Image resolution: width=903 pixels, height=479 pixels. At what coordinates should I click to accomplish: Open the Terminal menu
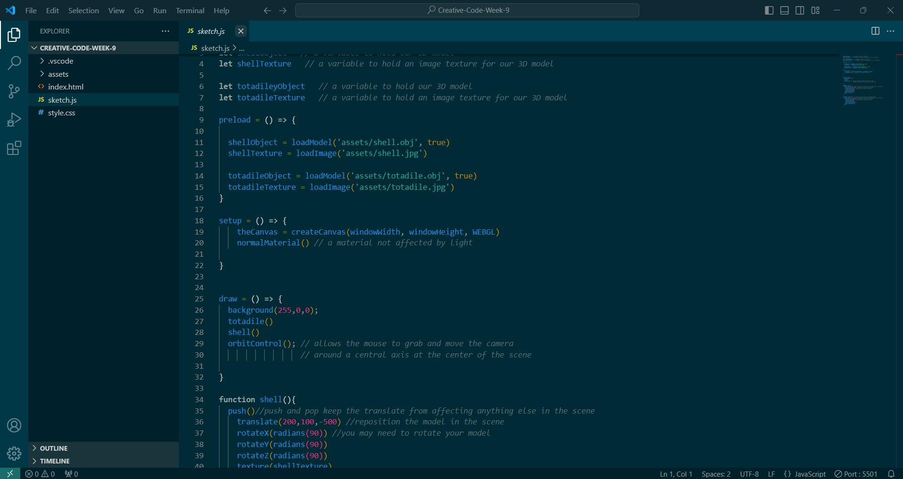pos(189,10)
